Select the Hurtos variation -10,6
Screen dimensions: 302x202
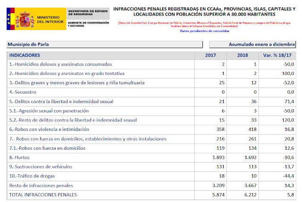coord(288,158)
